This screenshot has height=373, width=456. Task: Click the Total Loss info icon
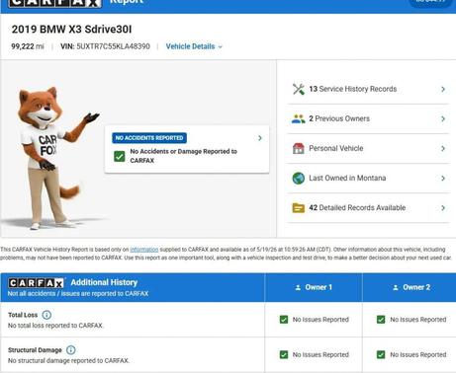(x=46, y=315)
